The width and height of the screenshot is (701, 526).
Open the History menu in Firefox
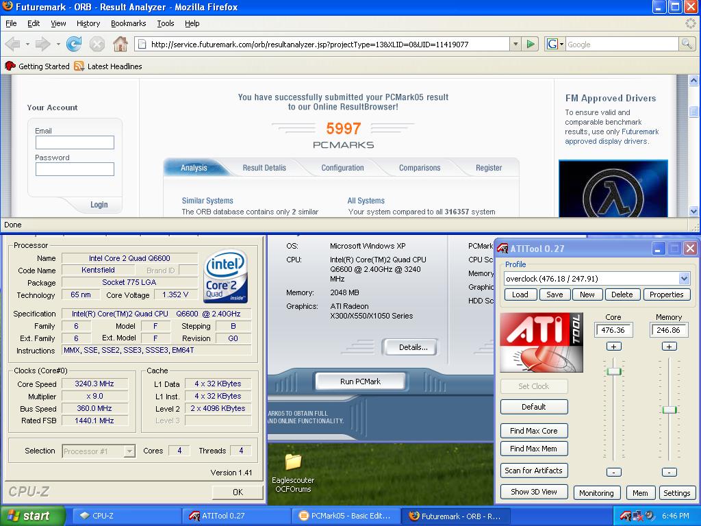coord(88,23)
